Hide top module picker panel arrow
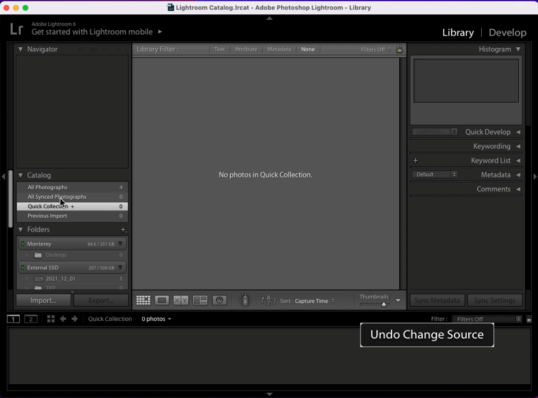538x398 pixels. (x=270, y=18)
